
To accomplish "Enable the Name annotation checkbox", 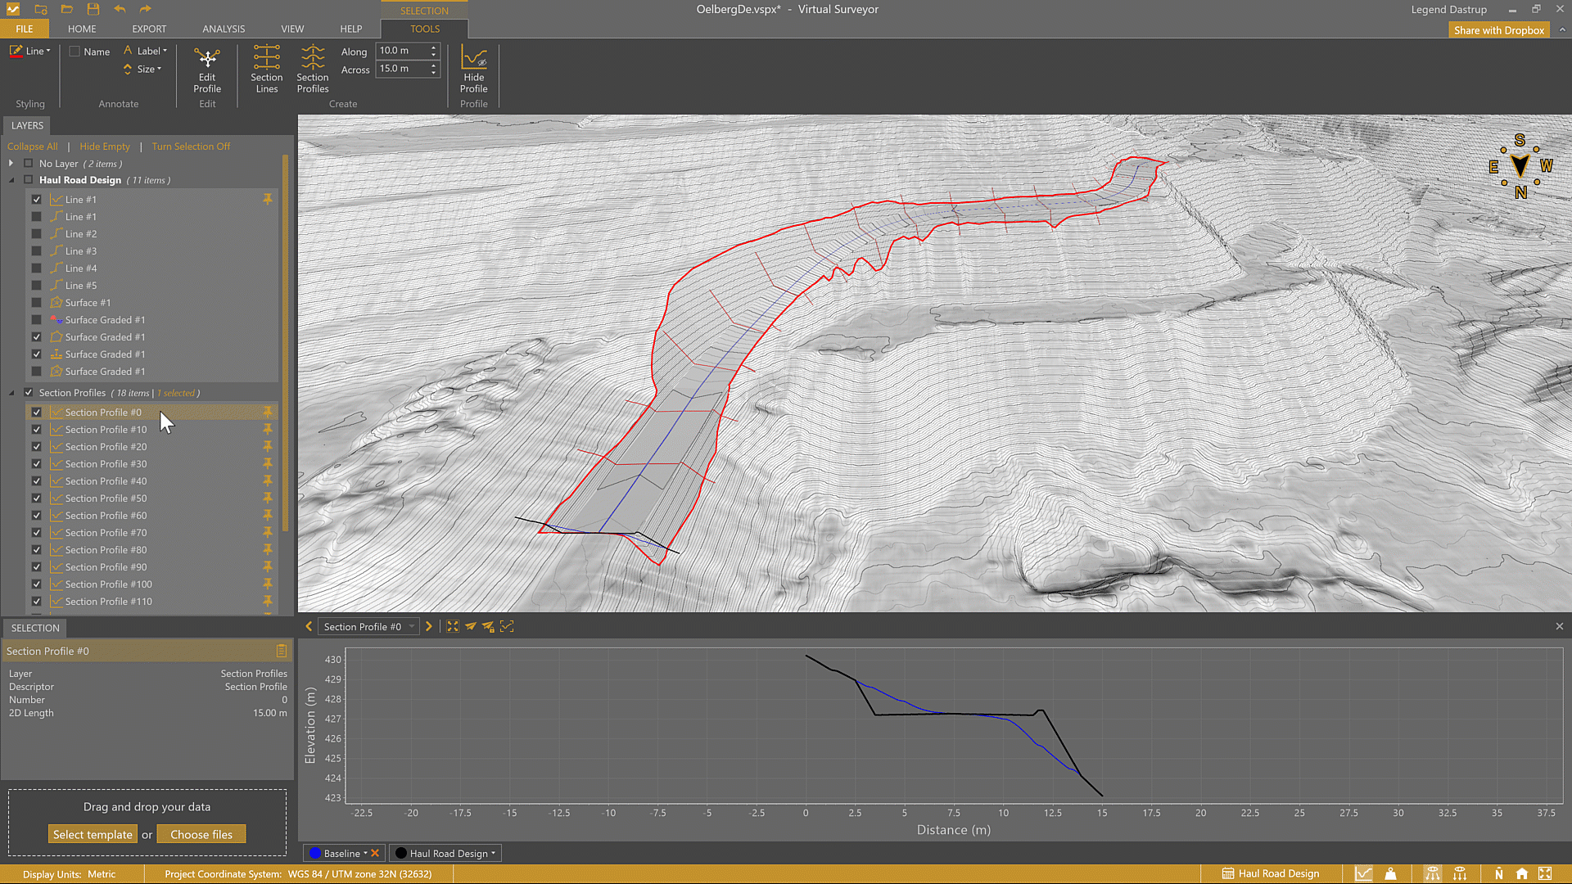I will (75, 52).
